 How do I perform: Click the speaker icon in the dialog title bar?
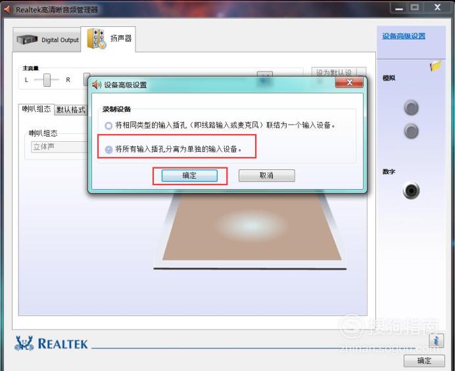97,85
